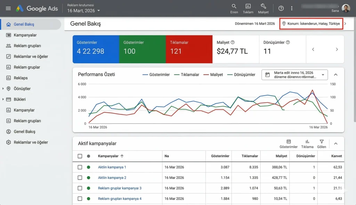Open the Aktlin kampanya 2 link

pyautogui.click(x=112, y=178)
